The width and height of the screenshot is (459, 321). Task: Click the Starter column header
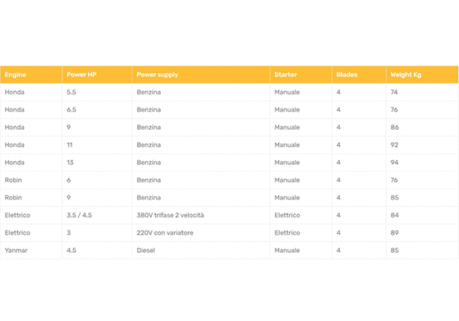click(x=301, y=75)
